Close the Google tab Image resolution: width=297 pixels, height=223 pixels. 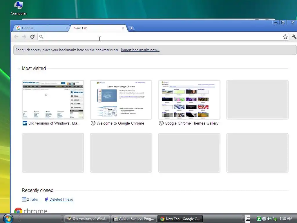click(x=66, y=28)
